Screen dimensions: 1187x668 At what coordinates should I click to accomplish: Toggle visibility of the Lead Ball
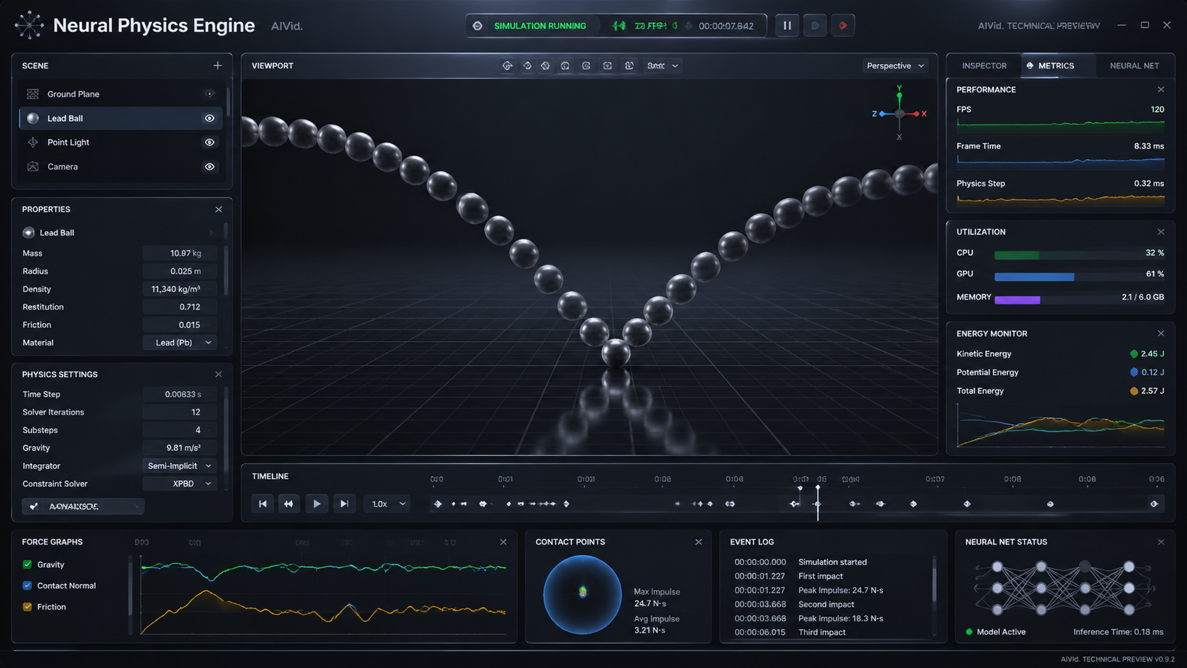click(x=209, y=119)
